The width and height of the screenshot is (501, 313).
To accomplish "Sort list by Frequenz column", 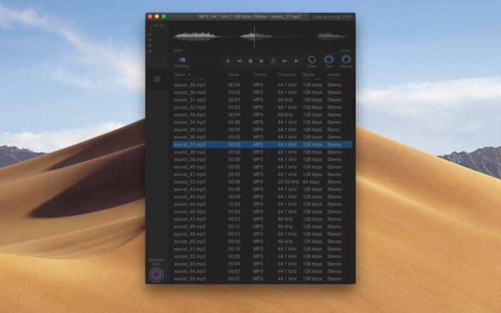I will [286, 74].
